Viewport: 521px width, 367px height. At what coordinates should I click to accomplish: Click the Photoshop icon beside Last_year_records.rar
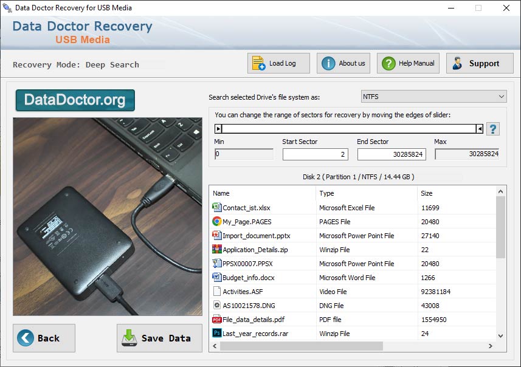[216, 333]
